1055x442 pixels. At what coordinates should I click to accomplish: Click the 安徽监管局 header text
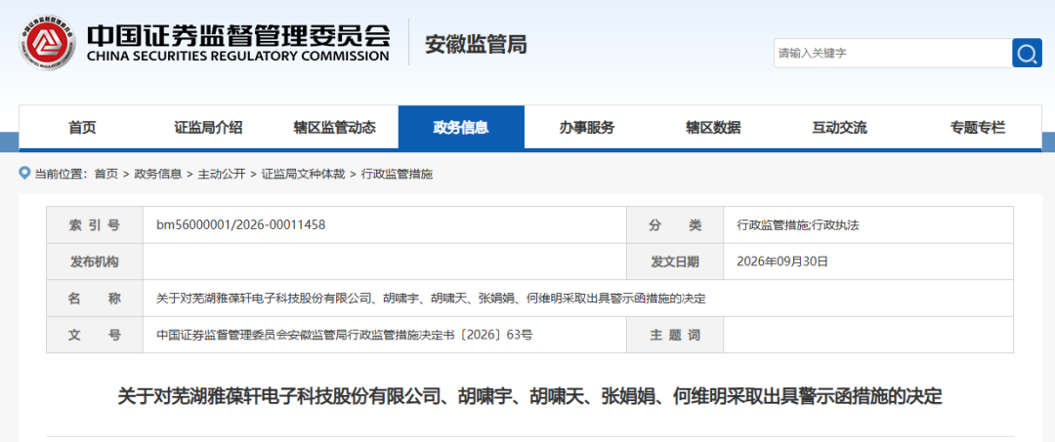pyautogui.click(x=476, y=44)
